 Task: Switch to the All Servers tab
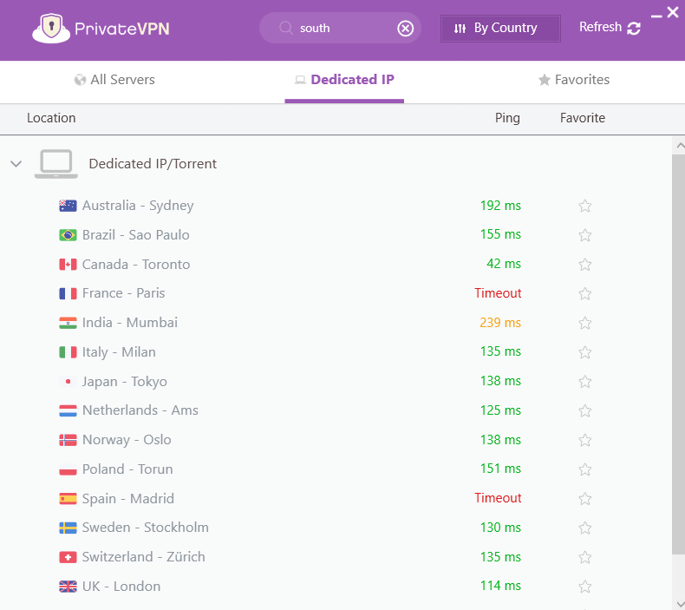pos(114,80)
